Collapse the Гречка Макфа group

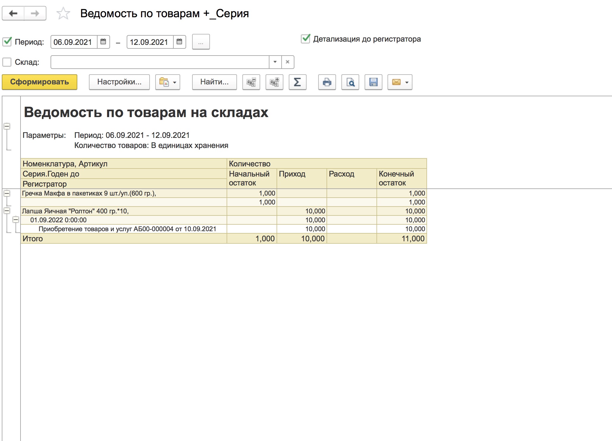click(x=7, y=193)
